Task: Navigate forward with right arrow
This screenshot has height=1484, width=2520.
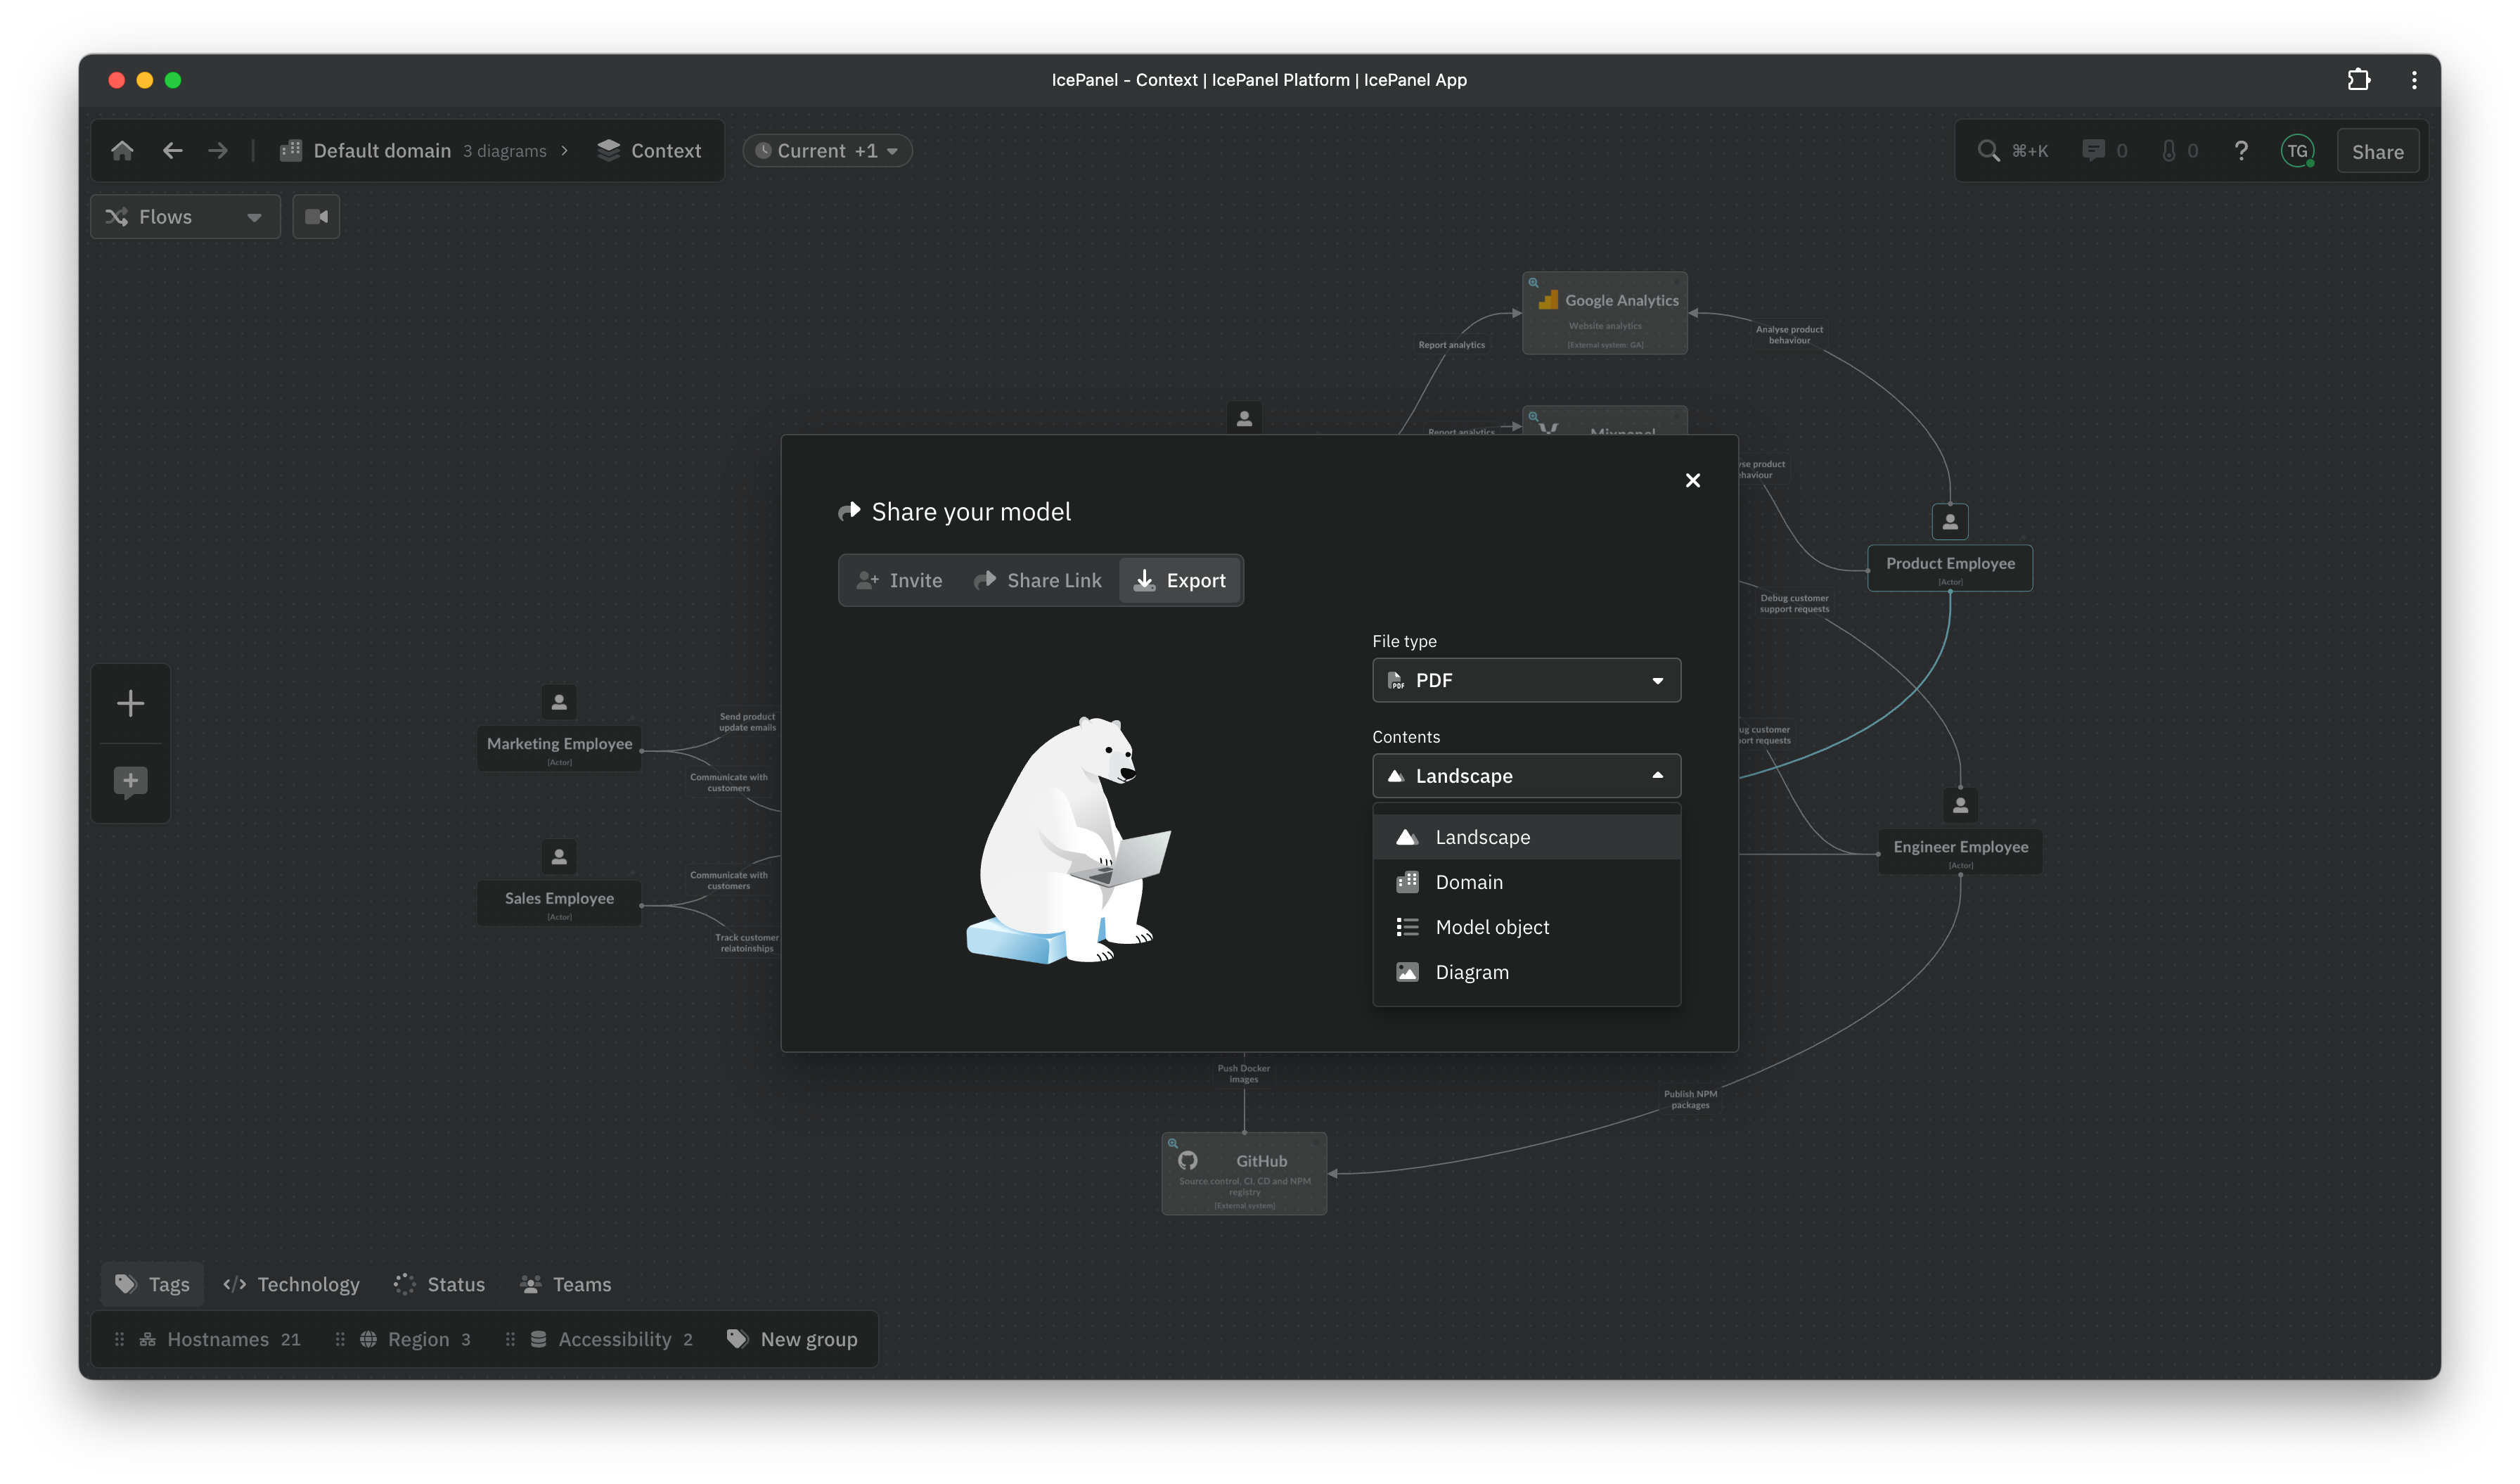Action: click(218, 151)
